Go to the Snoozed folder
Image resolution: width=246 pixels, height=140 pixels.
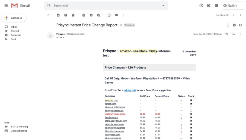click(16, 35)
